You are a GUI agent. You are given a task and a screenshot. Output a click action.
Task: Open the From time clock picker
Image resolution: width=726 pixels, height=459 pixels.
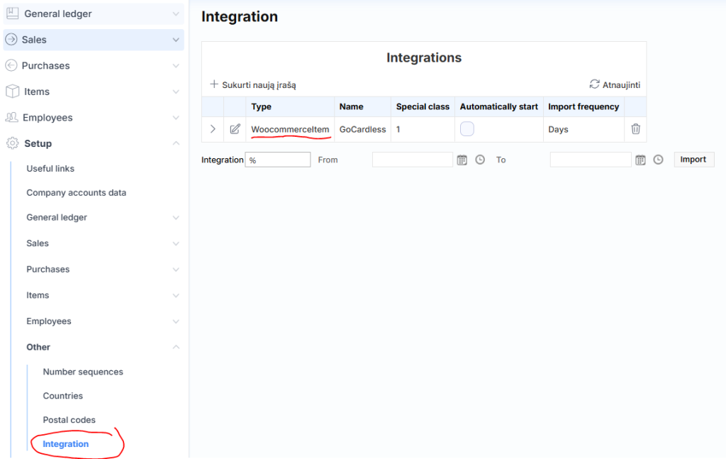coord(480,160)
